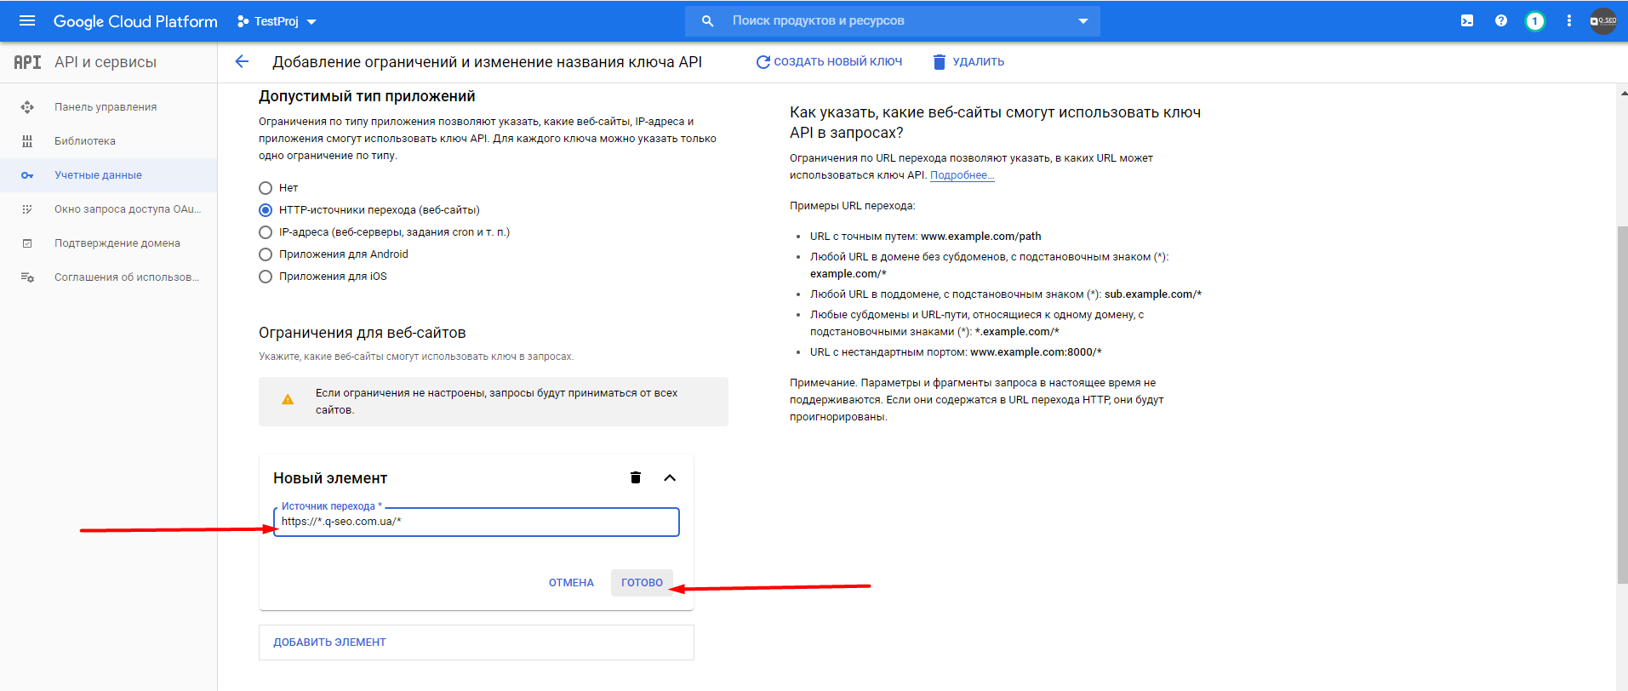
Task: Select IP-адреса restriction radio button
Action: click(266, 232)
